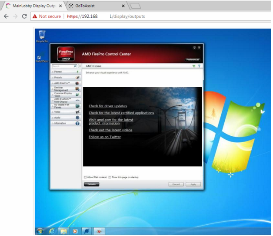Click the blue Information icon
273x236 pixels.
click(x=77, y=123)
